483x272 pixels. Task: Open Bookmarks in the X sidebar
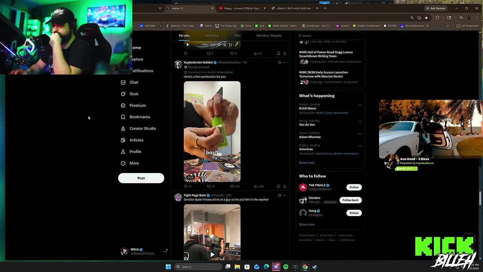tap(135, 117)
